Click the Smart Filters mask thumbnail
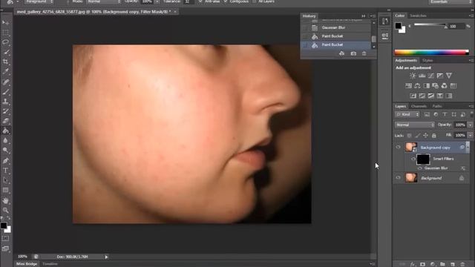The height and width of the screenshot is (267, 475). [423, 159]
